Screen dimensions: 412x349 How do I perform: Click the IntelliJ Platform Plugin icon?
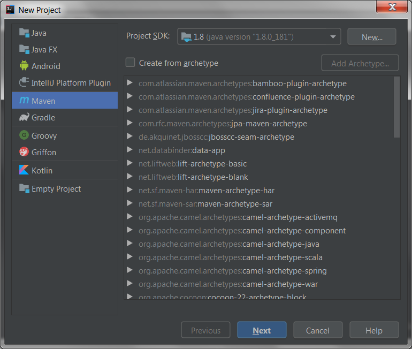24,82
